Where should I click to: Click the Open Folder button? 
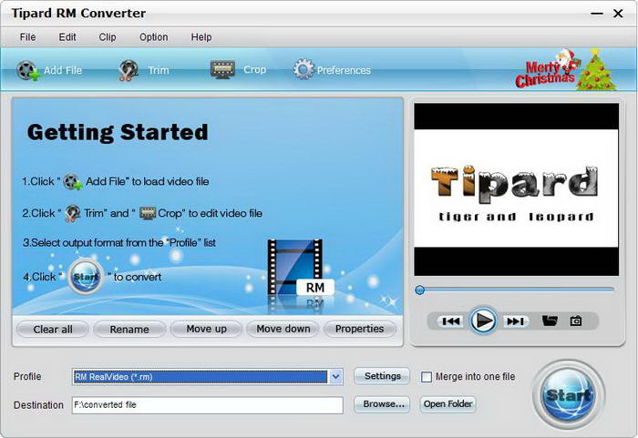click(x=448, y=404)
